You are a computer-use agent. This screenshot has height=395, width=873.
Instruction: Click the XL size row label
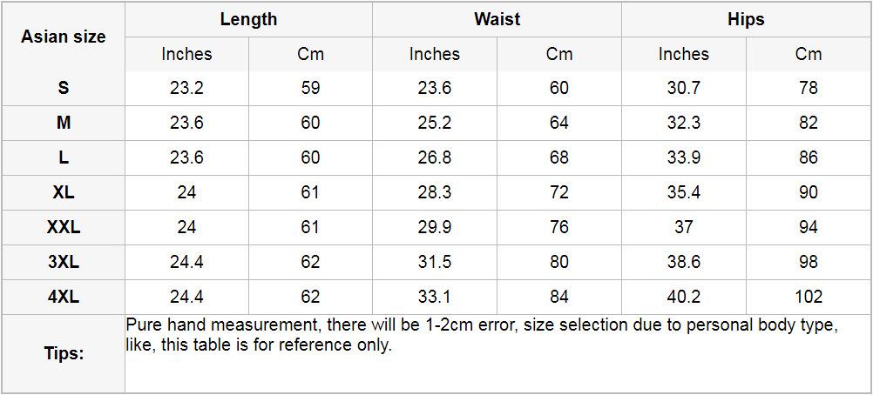tap(64, 192)
